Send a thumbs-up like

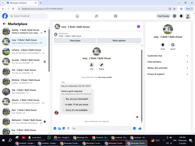[x=140, y=128]
